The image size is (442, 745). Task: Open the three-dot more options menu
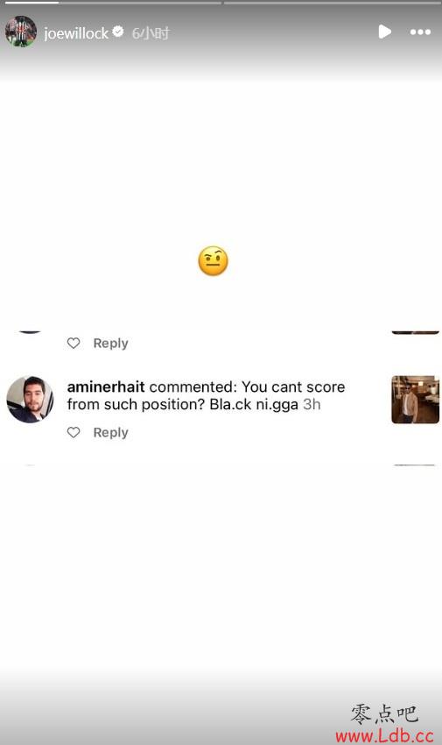coord(420,32)
